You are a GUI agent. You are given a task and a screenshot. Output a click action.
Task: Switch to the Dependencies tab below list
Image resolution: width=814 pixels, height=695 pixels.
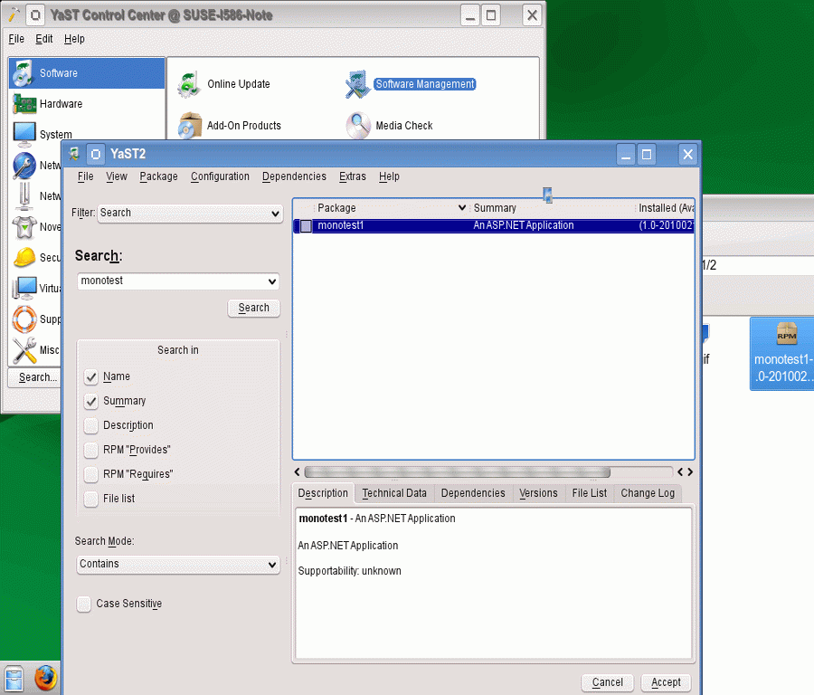[x=473, y=493]
